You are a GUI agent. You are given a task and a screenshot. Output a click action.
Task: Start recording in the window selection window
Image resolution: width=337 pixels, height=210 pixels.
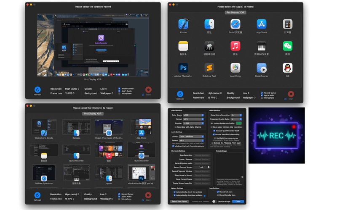[x=148, y=195]
